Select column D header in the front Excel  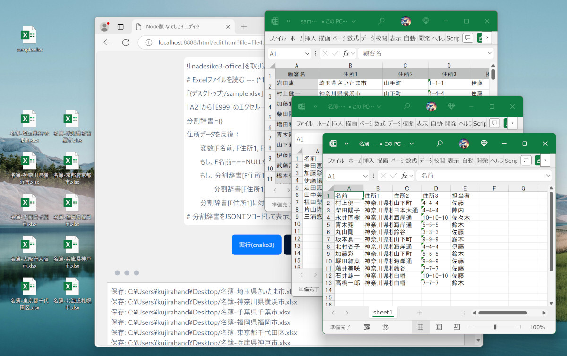[x=436, y=188]
